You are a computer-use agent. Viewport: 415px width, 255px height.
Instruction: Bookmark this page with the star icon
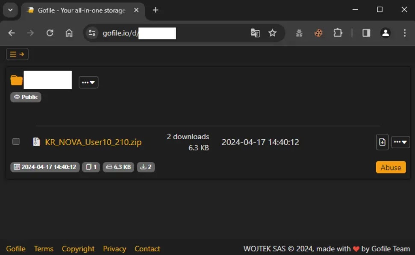(x=272, y=33)
